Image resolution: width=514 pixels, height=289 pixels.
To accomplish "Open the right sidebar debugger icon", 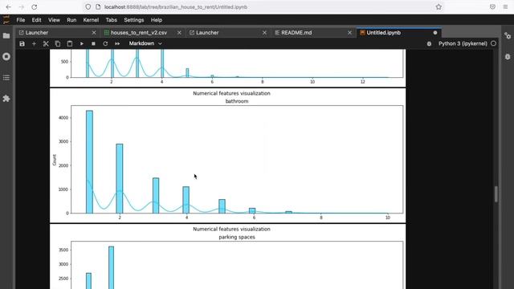I will (508, 57).
